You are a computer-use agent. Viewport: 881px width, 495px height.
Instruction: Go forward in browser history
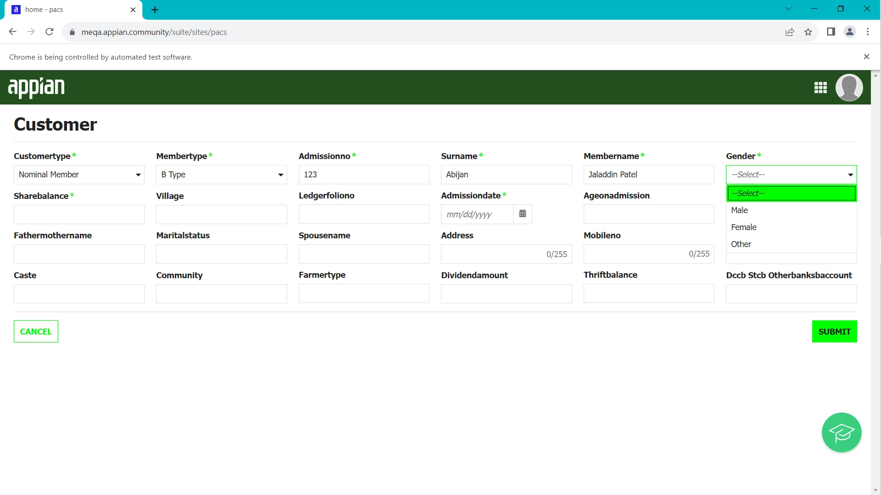(31, 32)
